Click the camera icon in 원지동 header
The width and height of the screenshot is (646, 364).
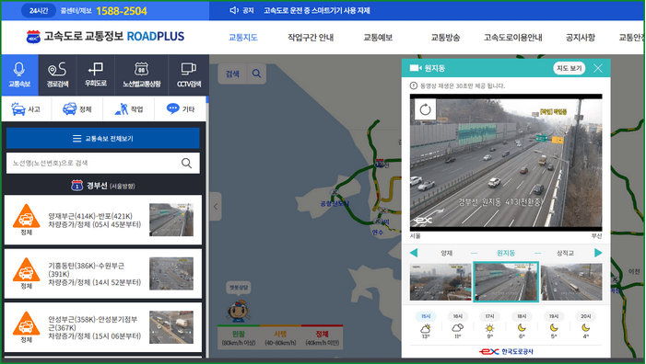click(x=416, y=68)
